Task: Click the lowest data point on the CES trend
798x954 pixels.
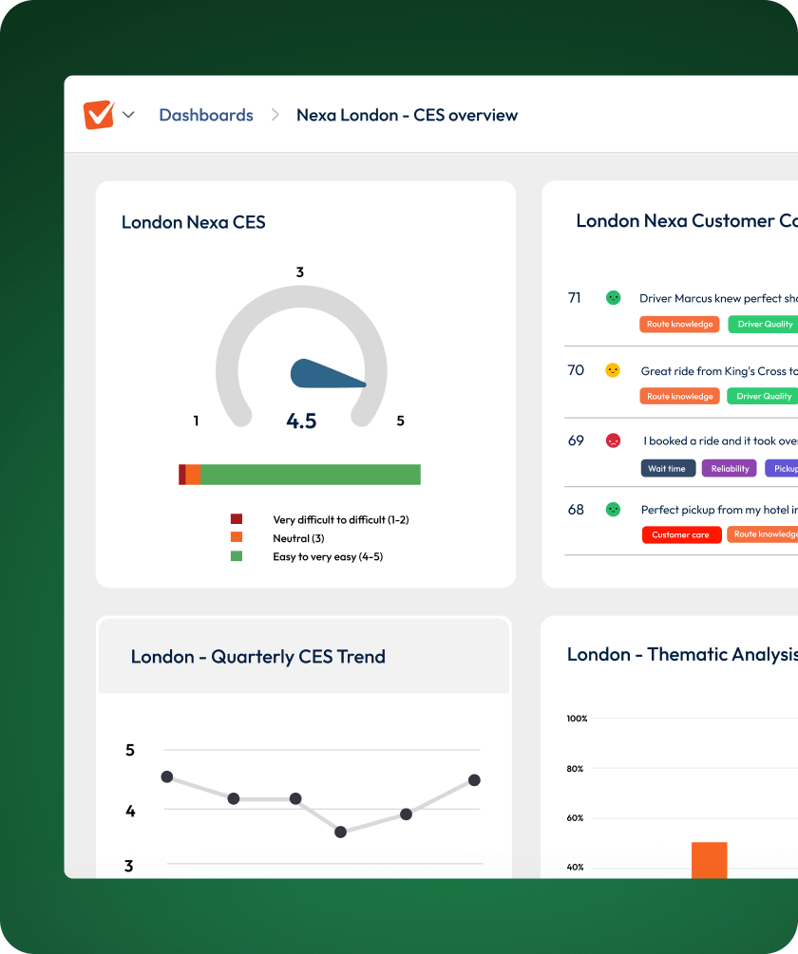Action: tap(340, 832)
